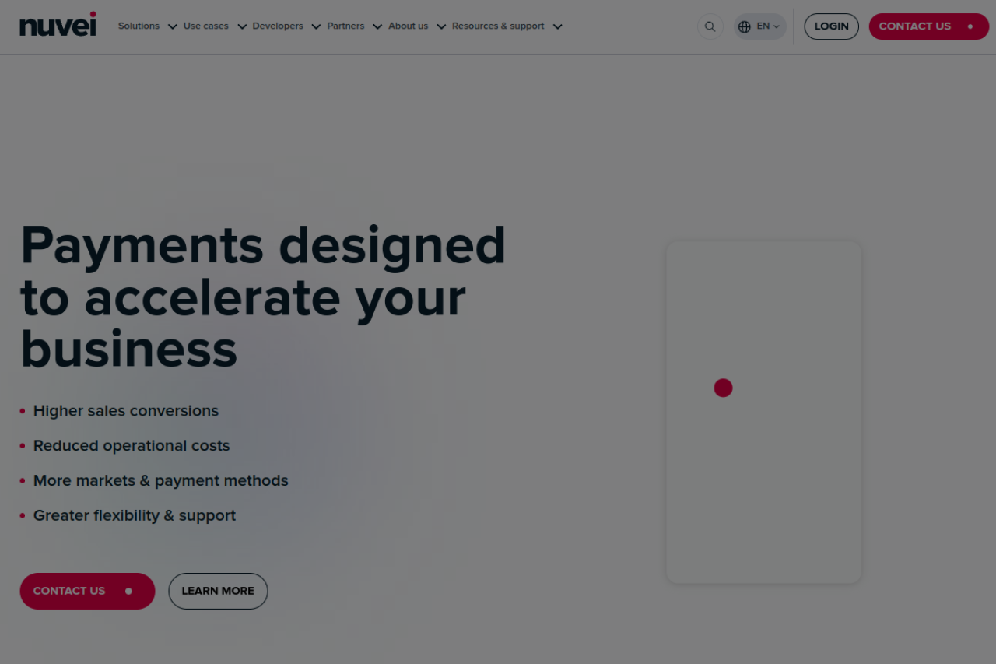Open the search icon
This screenshot has height=664, width=996.
(710, 26)
